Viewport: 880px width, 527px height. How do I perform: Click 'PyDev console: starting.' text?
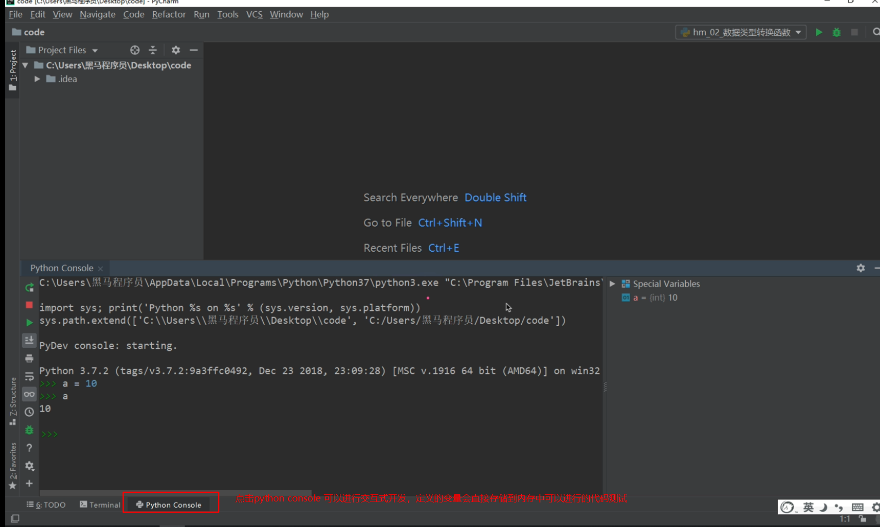[108, 346]
